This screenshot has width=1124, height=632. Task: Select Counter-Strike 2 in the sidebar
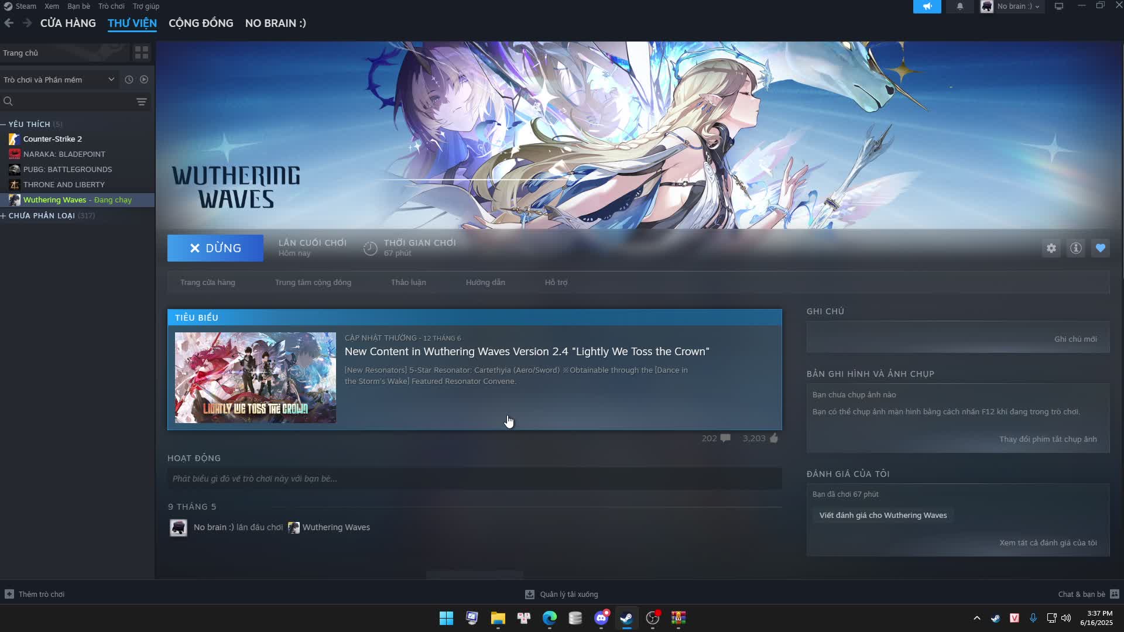[53, 139]
